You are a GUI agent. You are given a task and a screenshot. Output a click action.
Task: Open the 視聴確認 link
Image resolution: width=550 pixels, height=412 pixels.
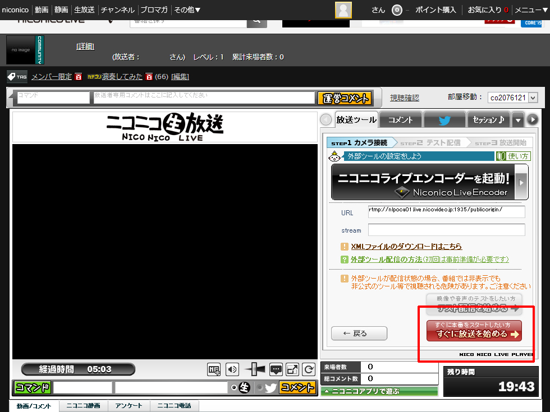[405, 98]
